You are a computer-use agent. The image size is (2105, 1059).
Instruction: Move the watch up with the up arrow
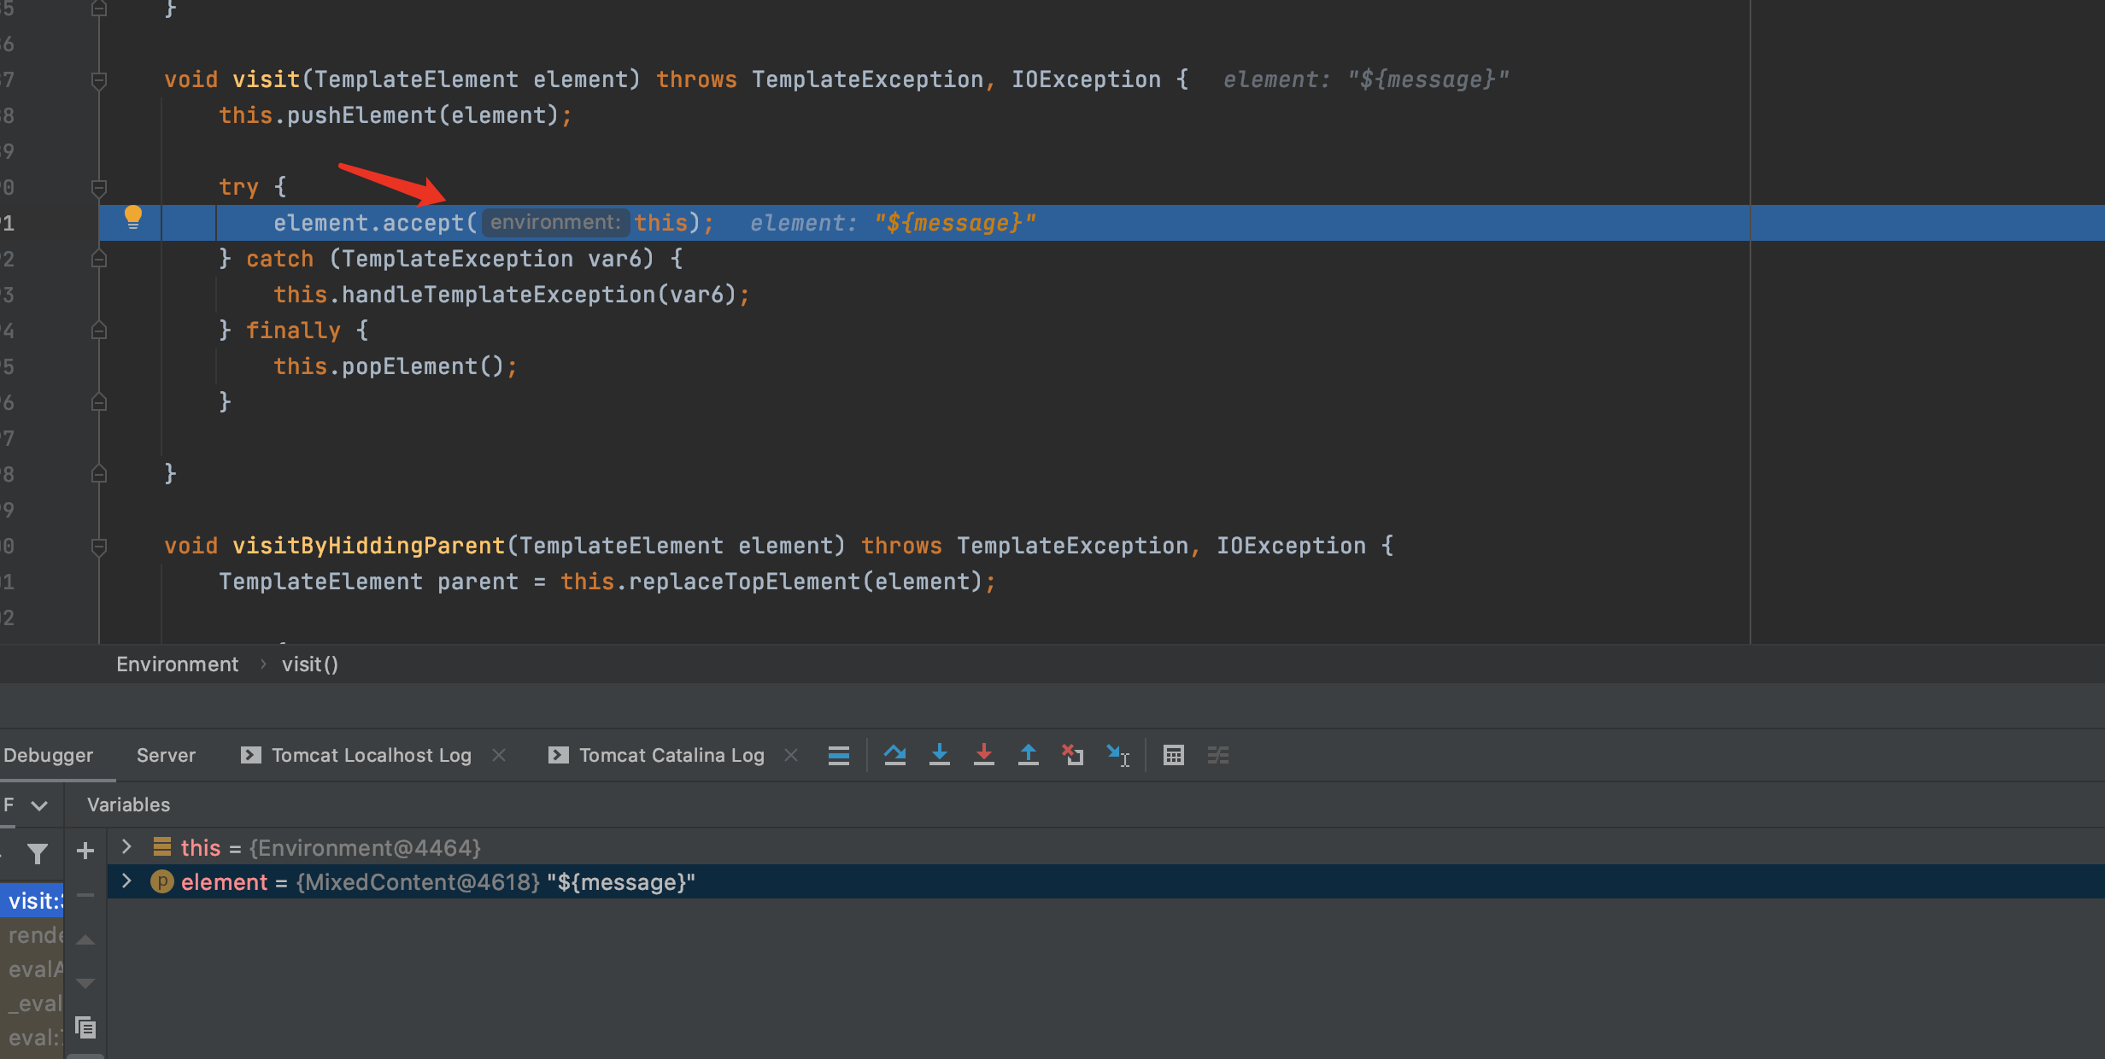click(x=85, y=939)
